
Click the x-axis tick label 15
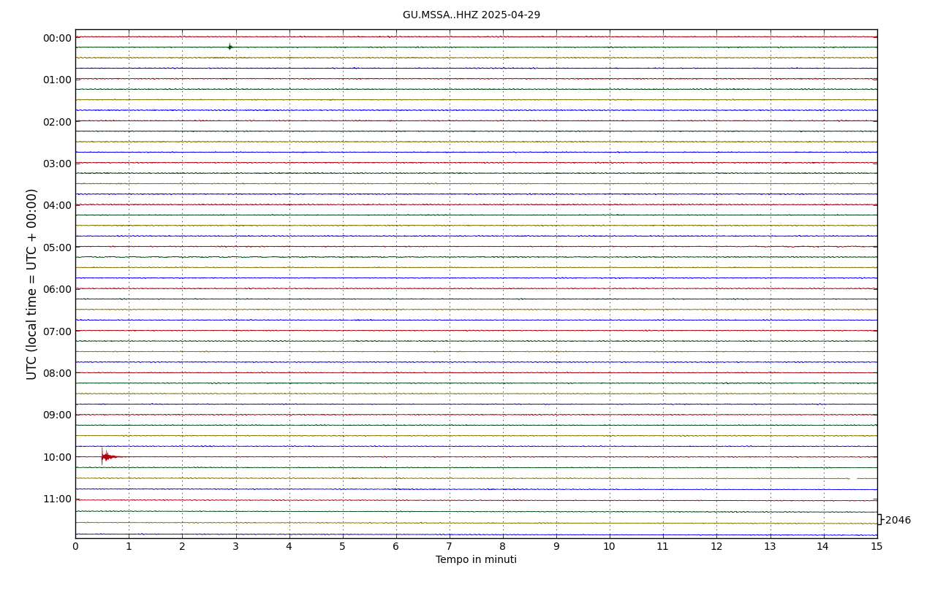click(x=876, y=547)
